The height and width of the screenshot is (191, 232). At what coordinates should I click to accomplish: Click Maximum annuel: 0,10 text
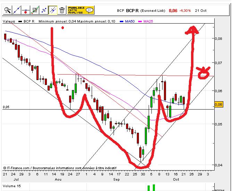(96, 21)
